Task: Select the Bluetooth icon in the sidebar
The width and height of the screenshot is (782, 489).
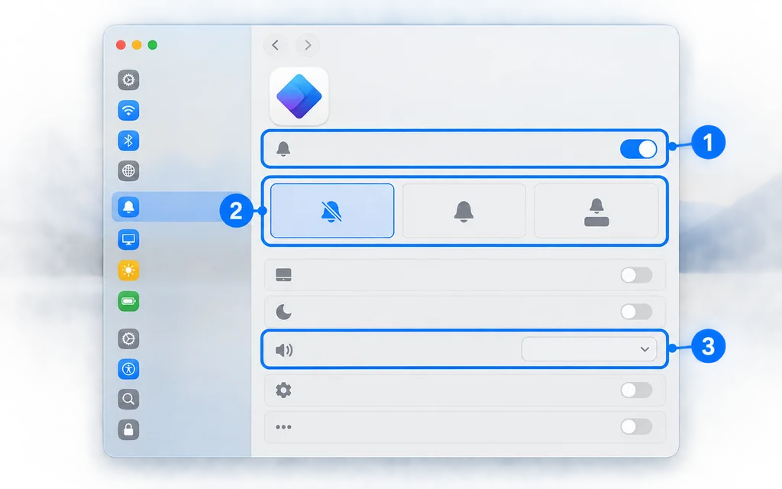Action: click(x=128, y=141)
